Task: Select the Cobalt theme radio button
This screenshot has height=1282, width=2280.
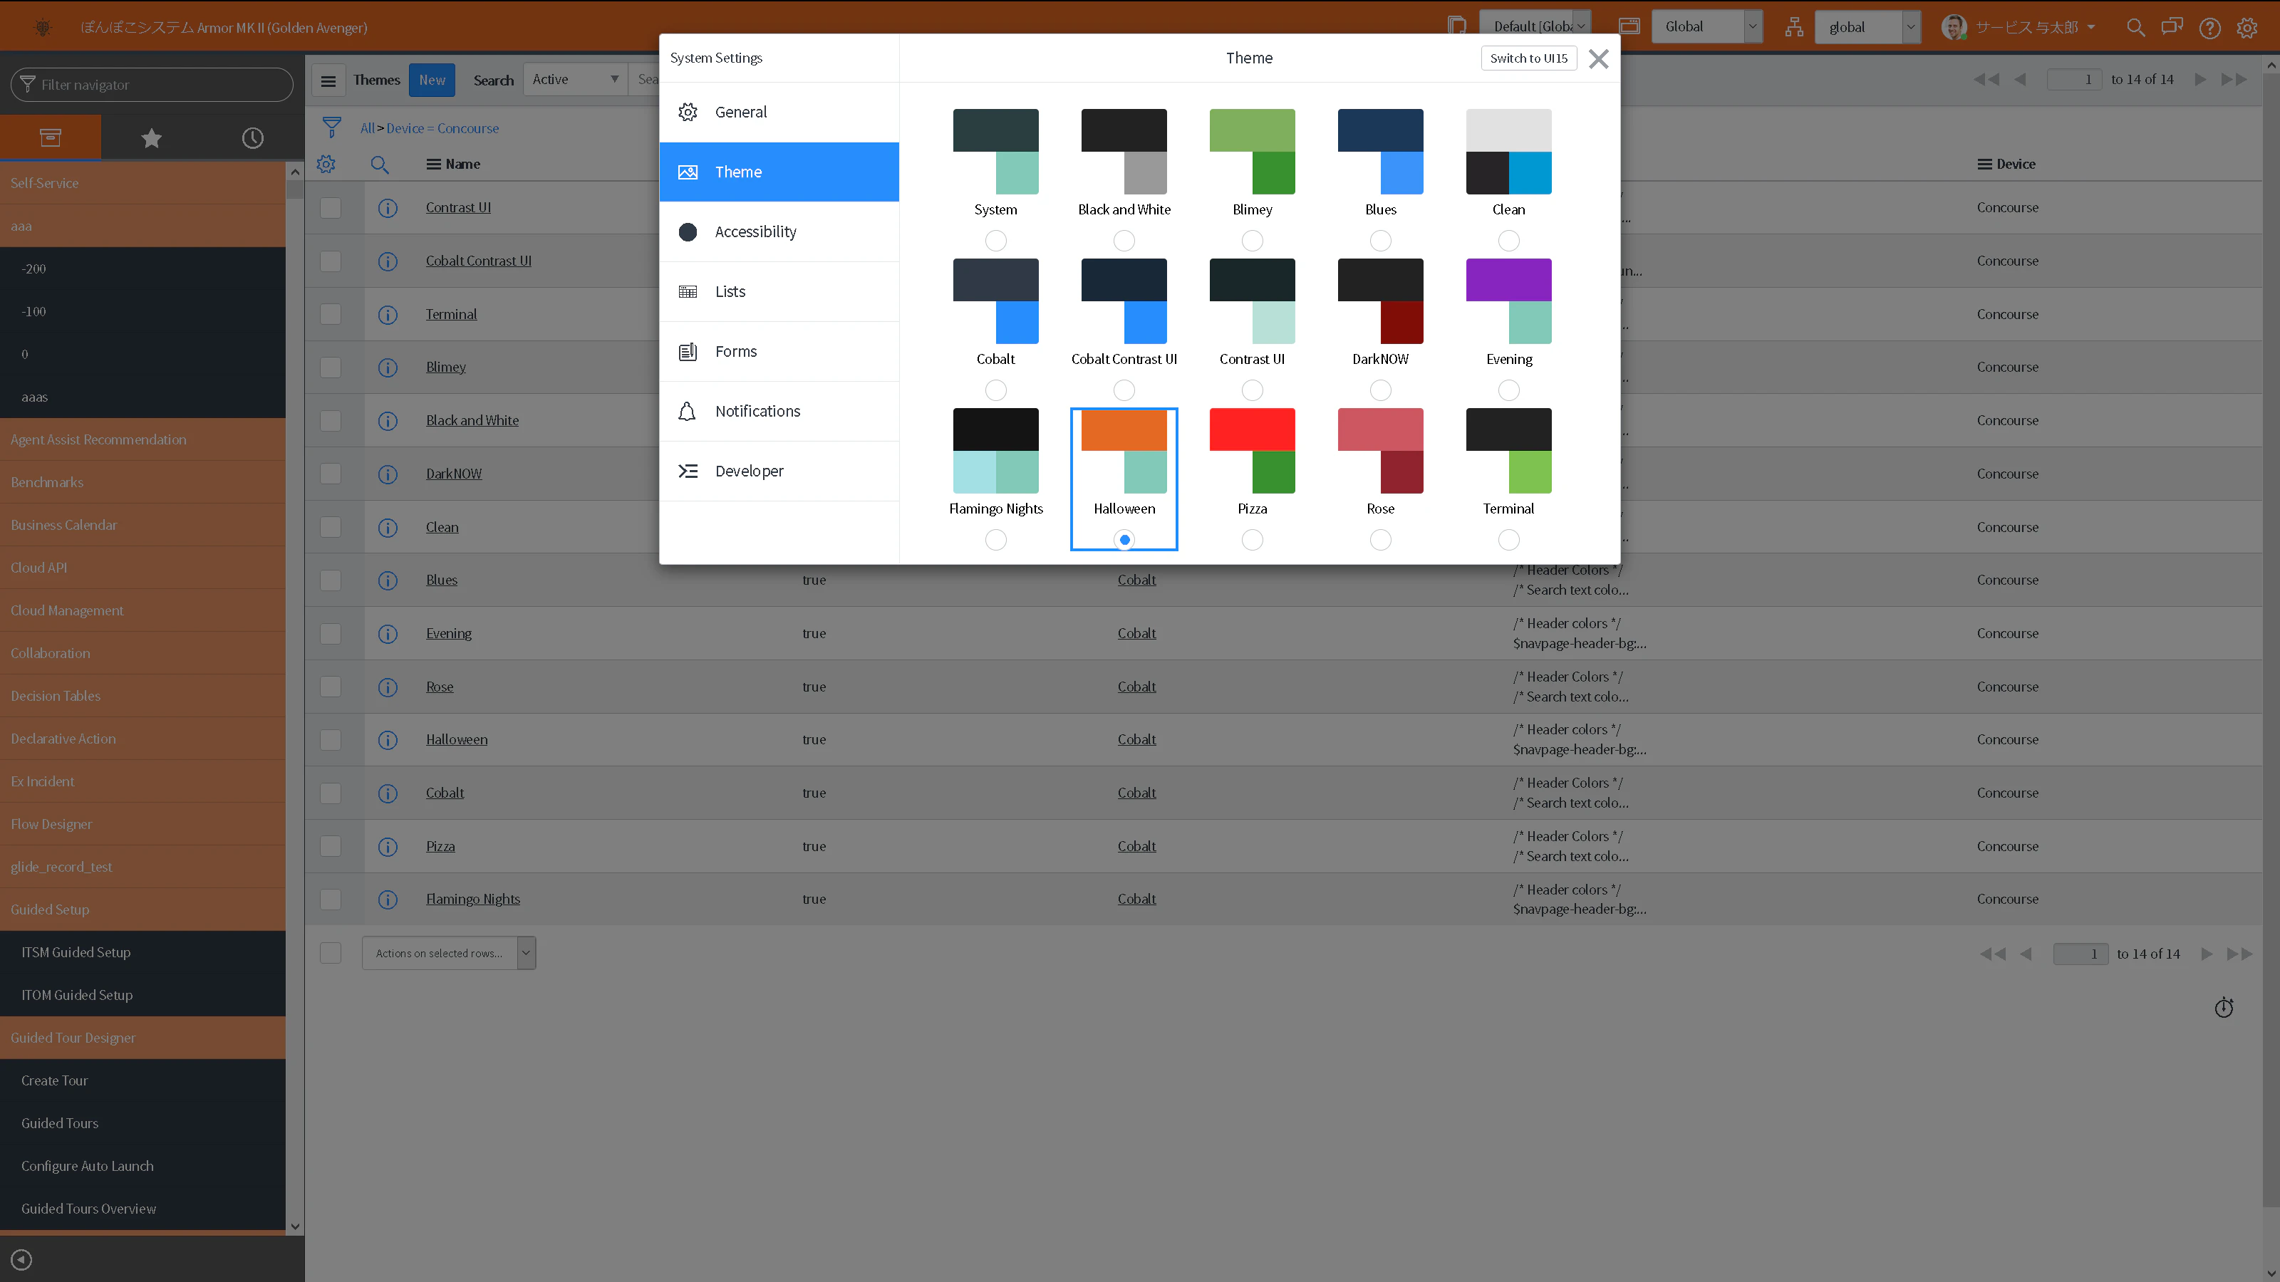Action: [996, 390]
